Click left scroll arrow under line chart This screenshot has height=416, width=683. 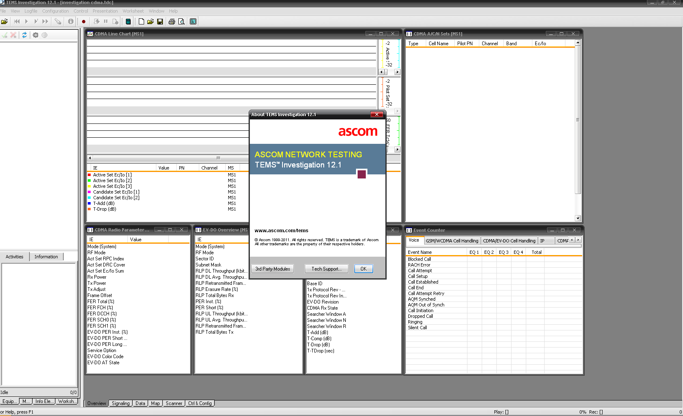90,158
